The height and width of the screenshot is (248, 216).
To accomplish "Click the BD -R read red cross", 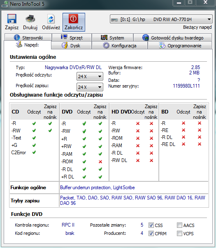I will tap(183, 123).
